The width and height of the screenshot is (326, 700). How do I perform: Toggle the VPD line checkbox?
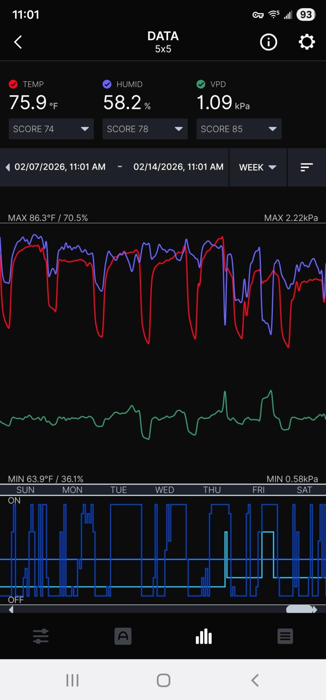click(201, 84)
